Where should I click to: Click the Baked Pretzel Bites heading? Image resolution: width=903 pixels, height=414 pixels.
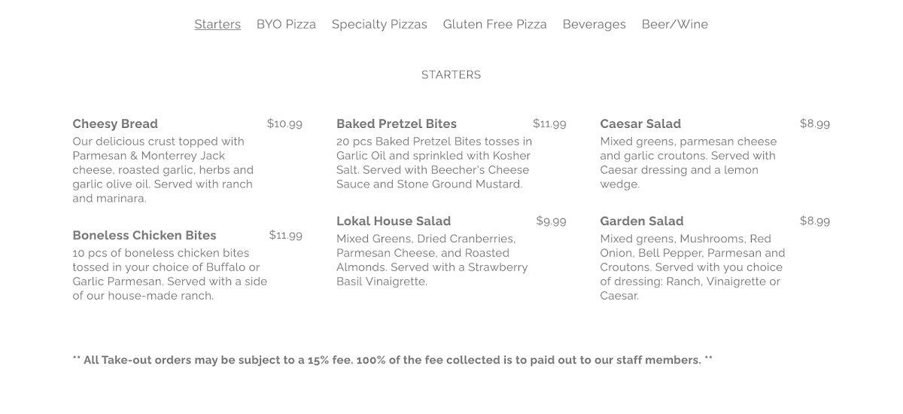click(397, 123)
